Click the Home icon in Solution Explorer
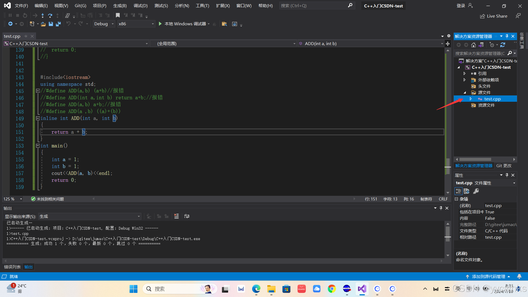The image size is (528, 297). click(x=474, y=45)
